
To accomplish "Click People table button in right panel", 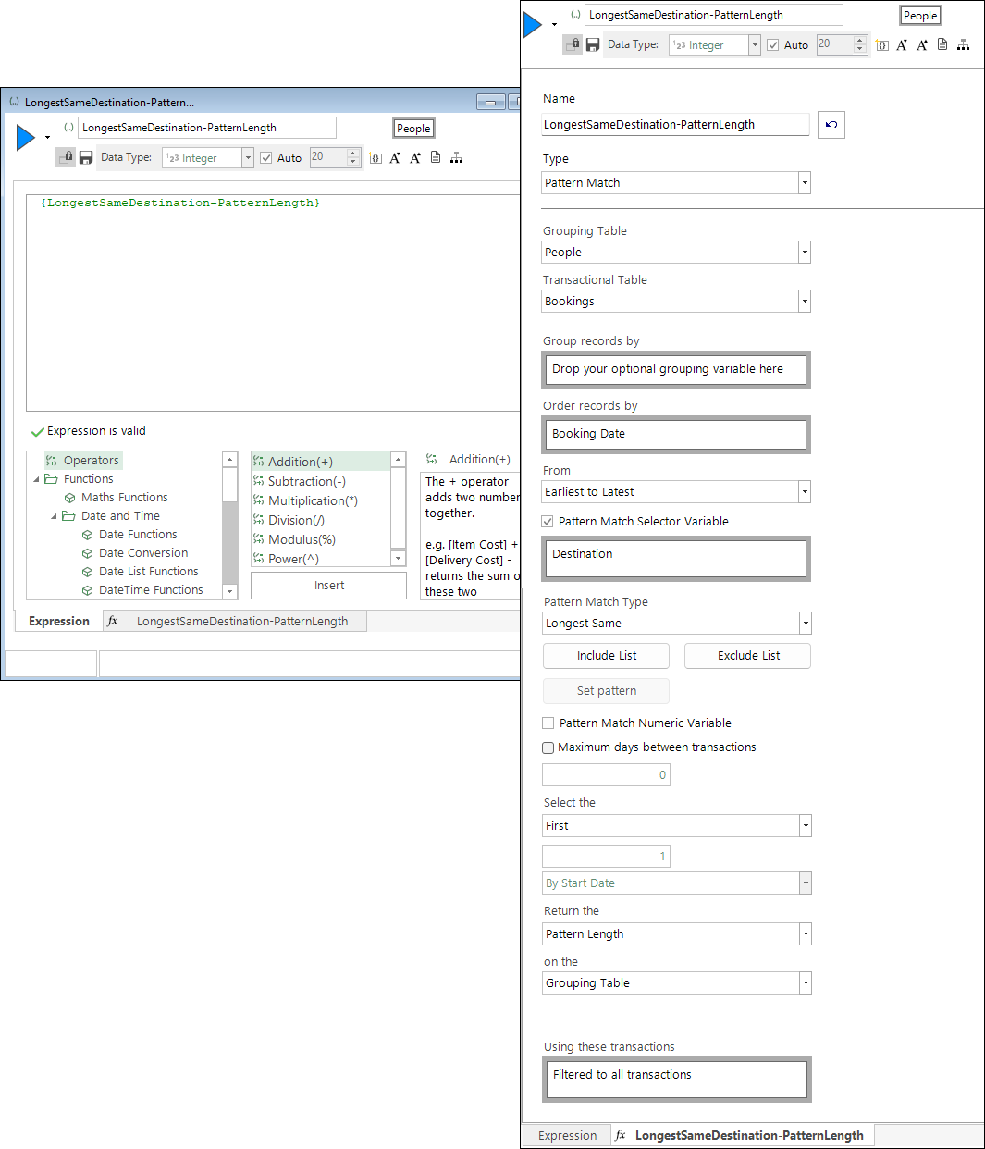I will point(920,16).
